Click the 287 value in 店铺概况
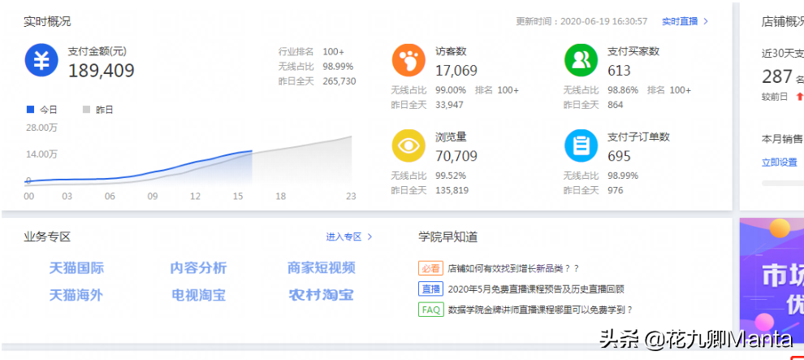 click(777, 77)
